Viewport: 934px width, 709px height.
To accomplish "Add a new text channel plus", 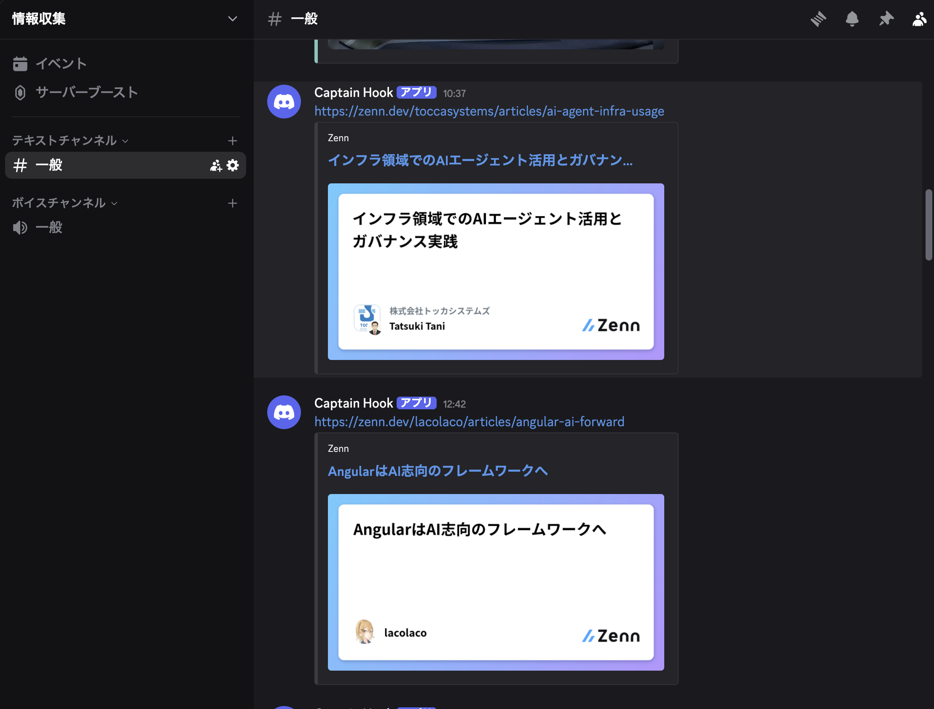I will pos(232,141).
